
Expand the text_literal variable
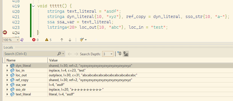coord(7,94)
